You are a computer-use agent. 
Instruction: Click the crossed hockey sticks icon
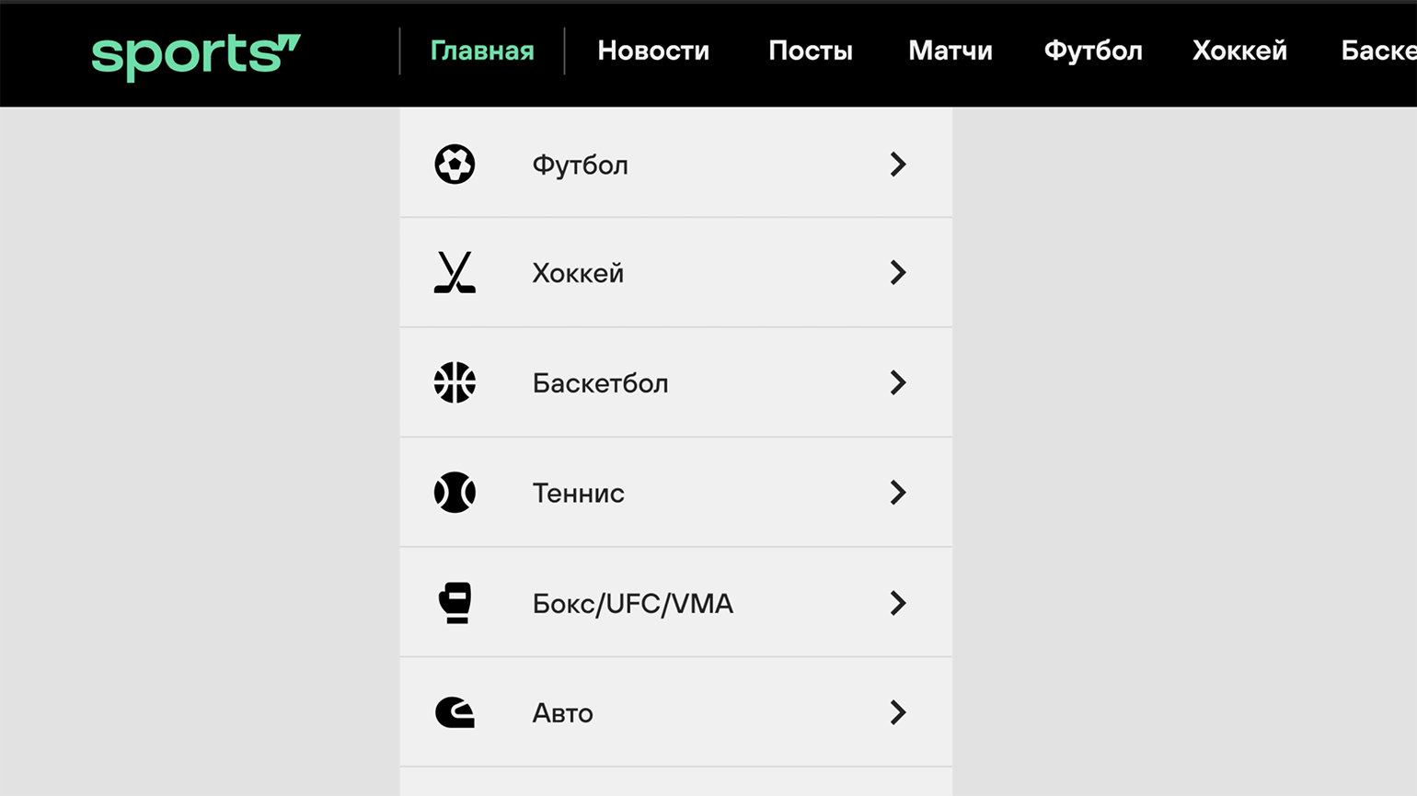455,273
